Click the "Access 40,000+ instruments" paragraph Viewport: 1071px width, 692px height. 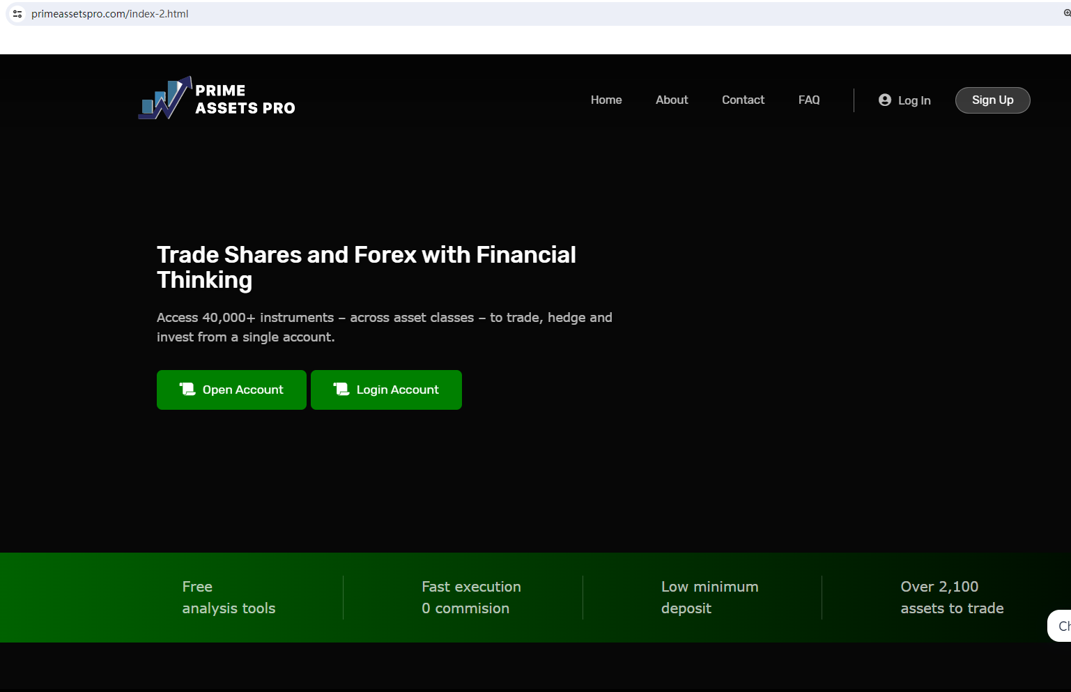[385, 327]
